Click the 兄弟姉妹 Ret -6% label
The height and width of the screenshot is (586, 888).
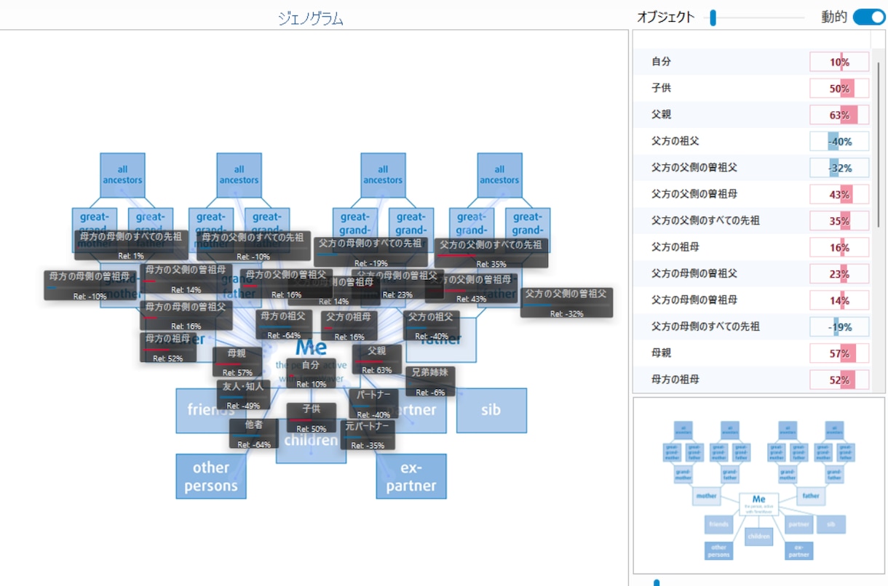(431, 381)
